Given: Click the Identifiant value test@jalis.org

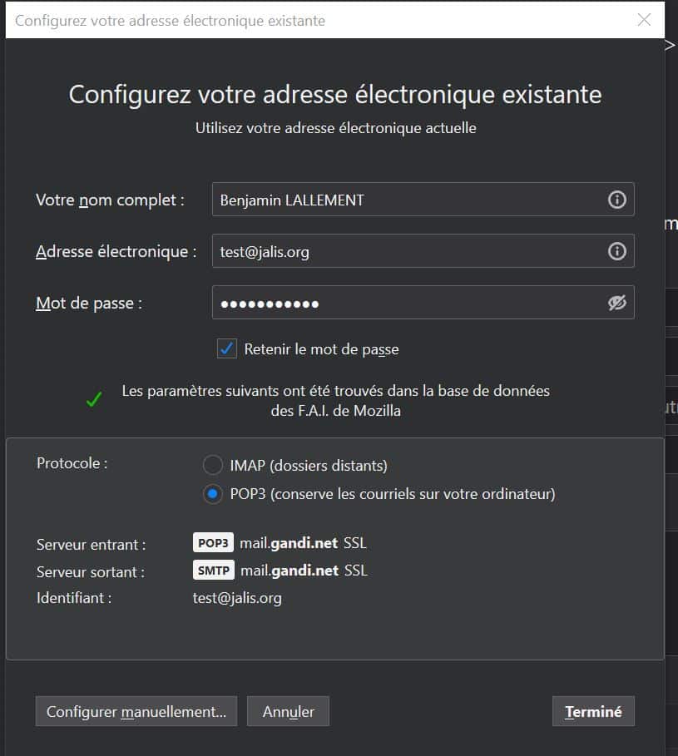Looking at the screenshot, I should [237, 597].
